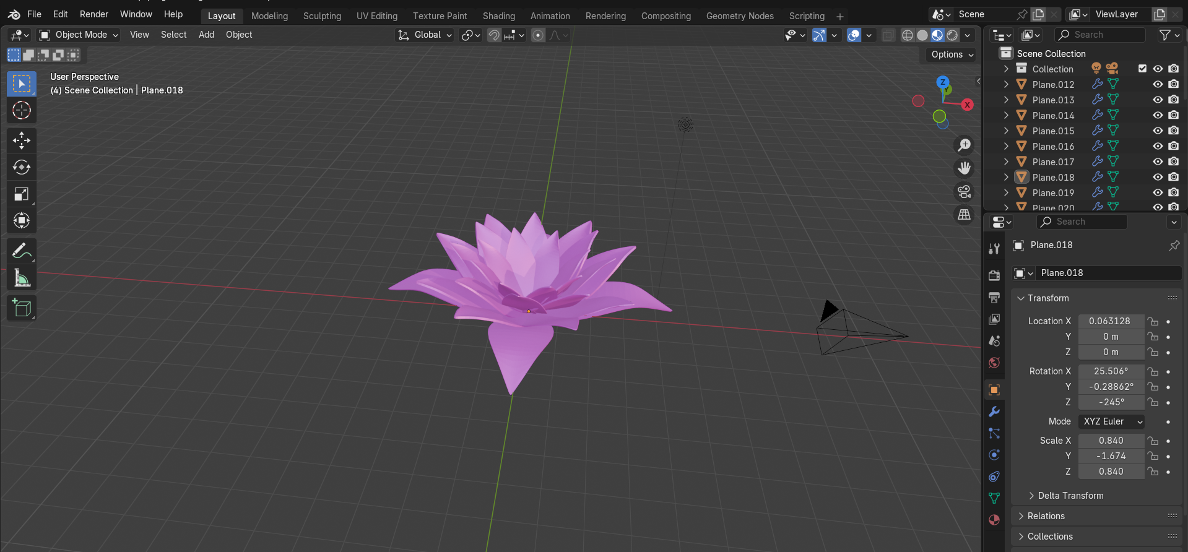Choose the Add Cube tool

coord(22,308)
